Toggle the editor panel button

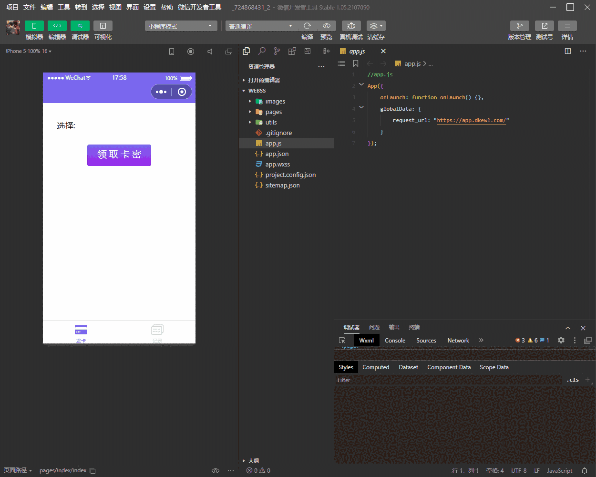pos(57,26)
